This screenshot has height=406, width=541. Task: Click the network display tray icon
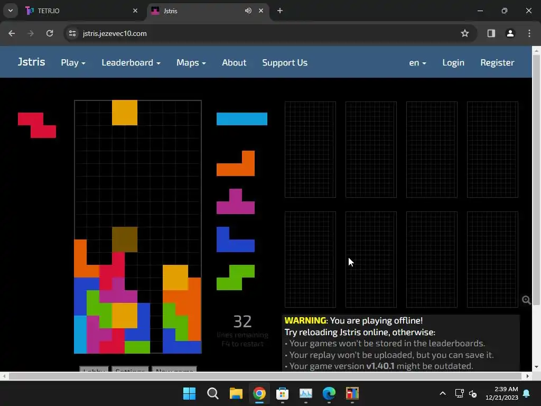coord(459,393)
